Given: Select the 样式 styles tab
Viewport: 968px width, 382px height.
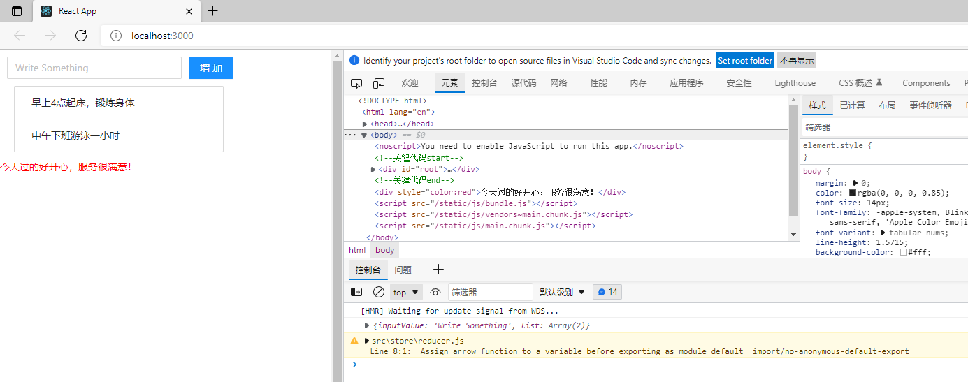Looking at the screenshot, I should click(x=817, y=105).
